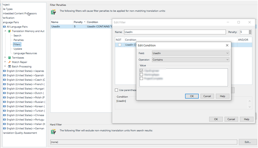Cancel the Edit Condition dialog
This screenshot has width=258, height=148.
click(x=207, y=96)
